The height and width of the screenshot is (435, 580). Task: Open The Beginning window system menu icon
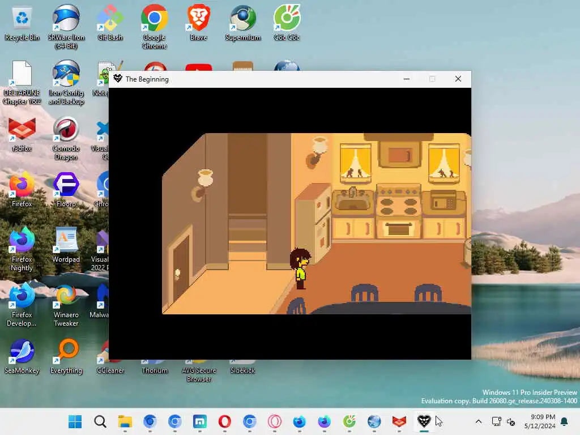click(x=118, y=79)
